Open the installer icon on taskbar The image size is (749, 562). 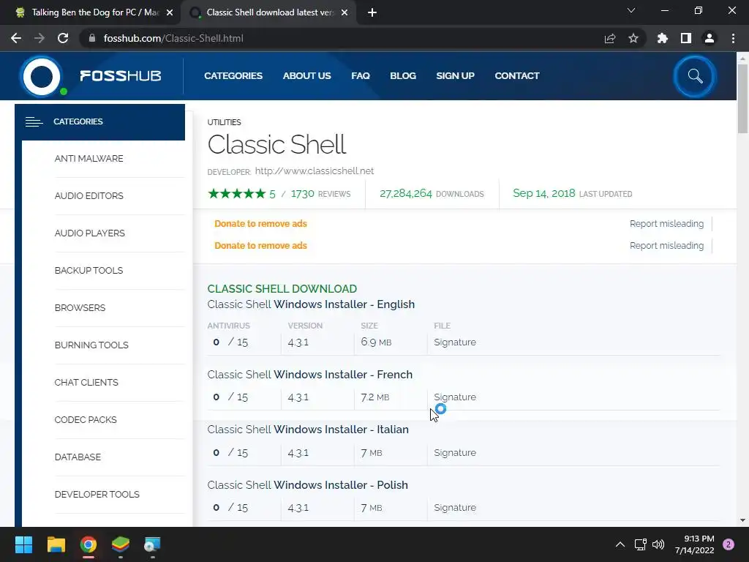(x=152, y=544)
